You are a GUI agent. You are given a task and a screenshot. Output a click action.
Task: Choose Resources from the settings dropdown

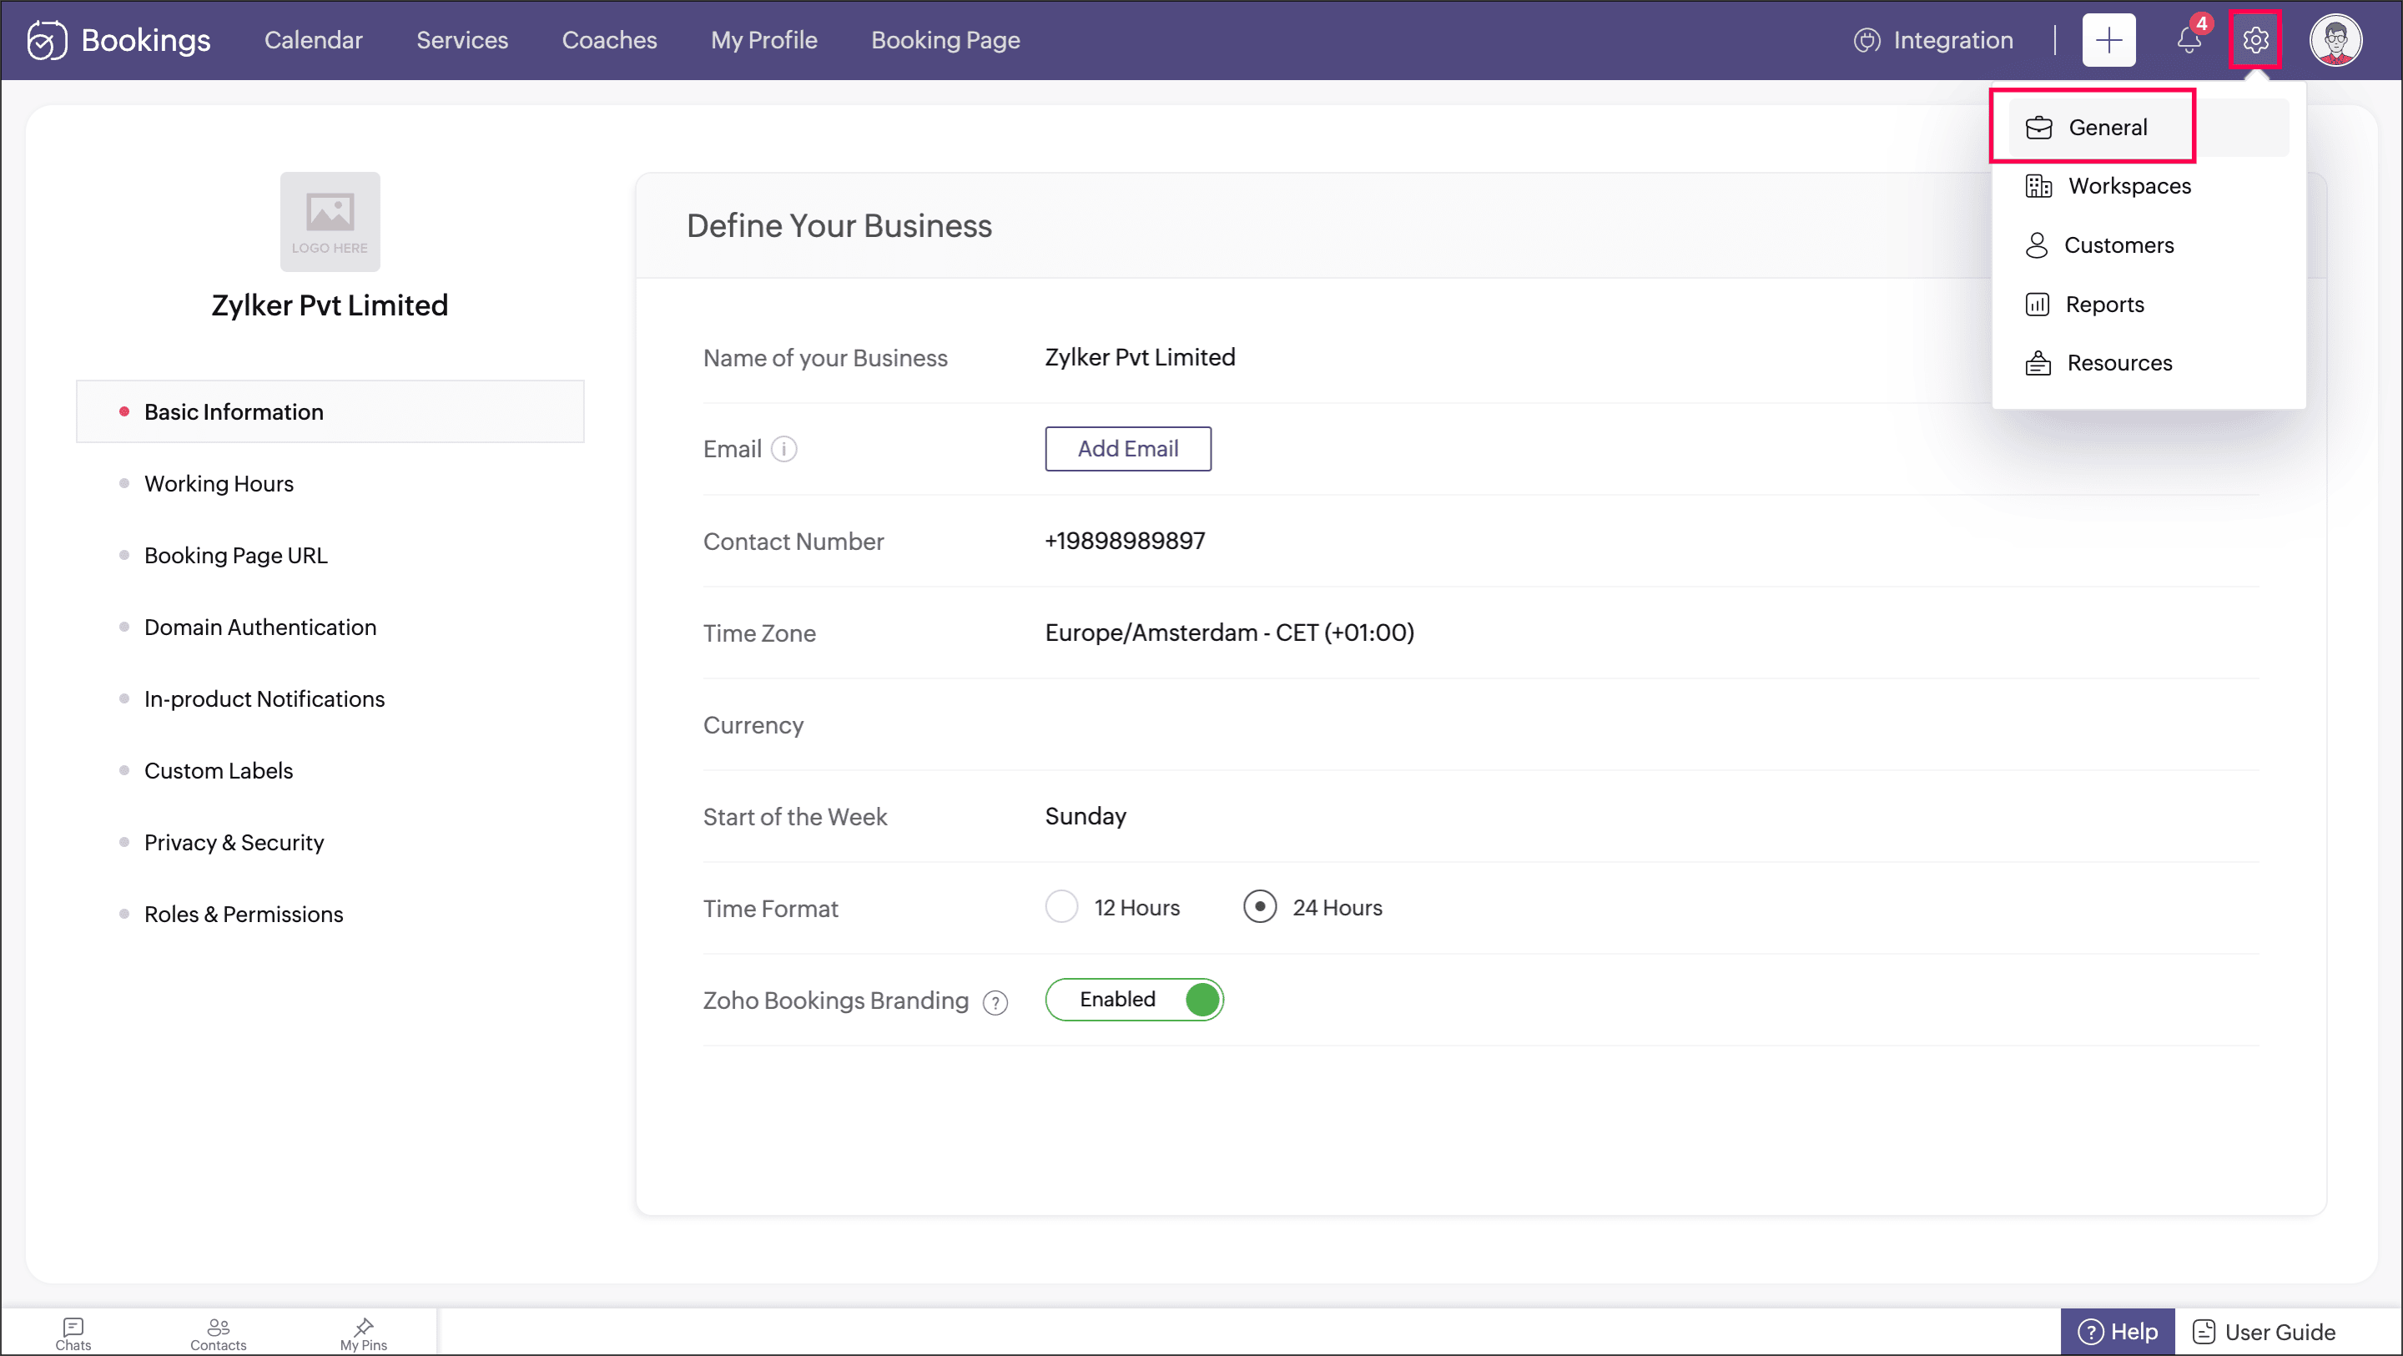point(2118,363)
